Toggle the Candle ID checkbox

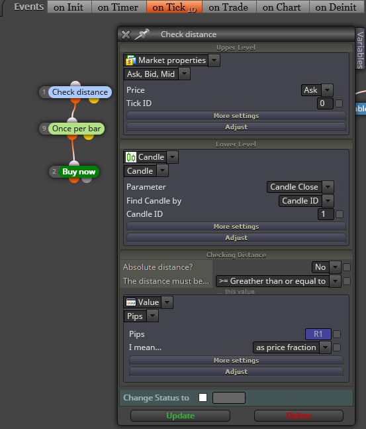pos(340,214)
